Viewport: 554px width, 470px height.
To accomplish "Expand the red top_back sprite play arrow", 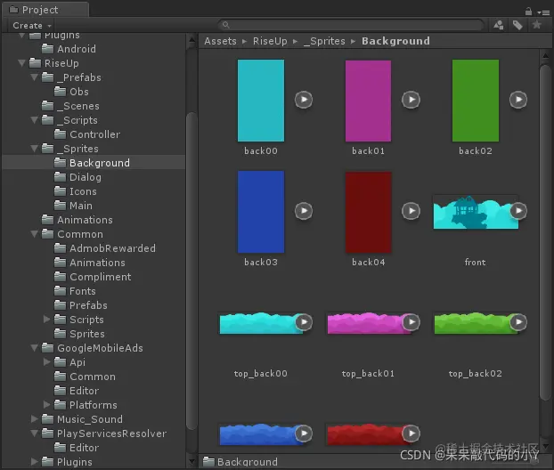I will 411,434.
